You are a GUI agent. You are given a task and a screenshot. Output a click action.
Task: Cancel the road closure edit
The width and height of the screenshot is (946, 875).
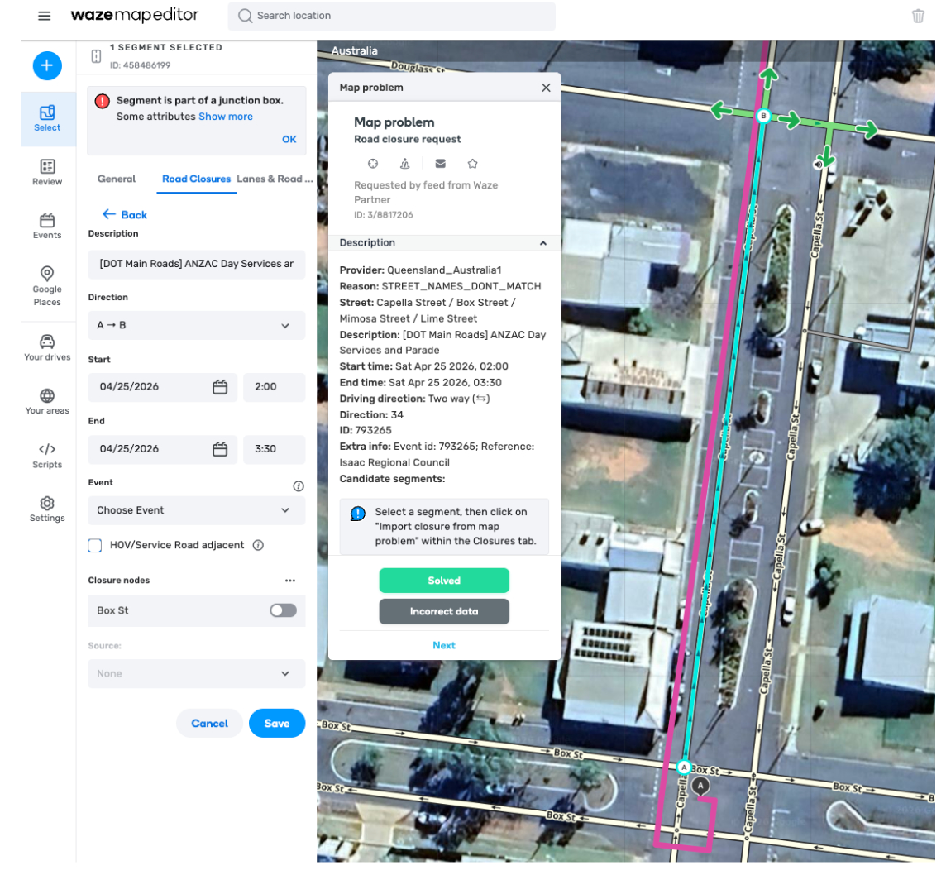pyautogui.click(x=209, y=724)
